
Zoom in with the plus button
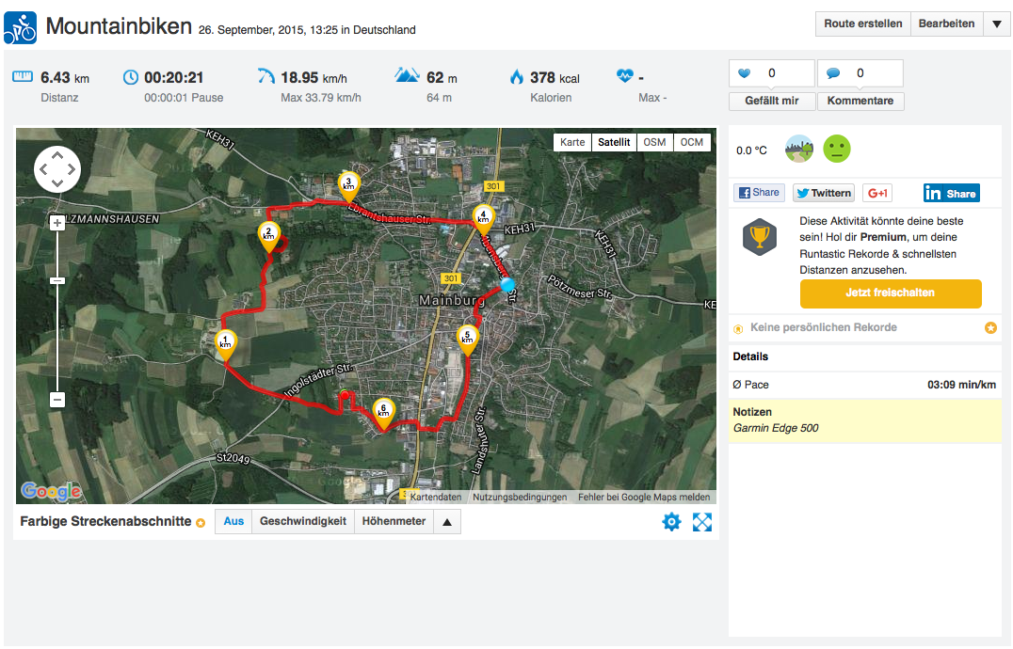coord(57,223)
